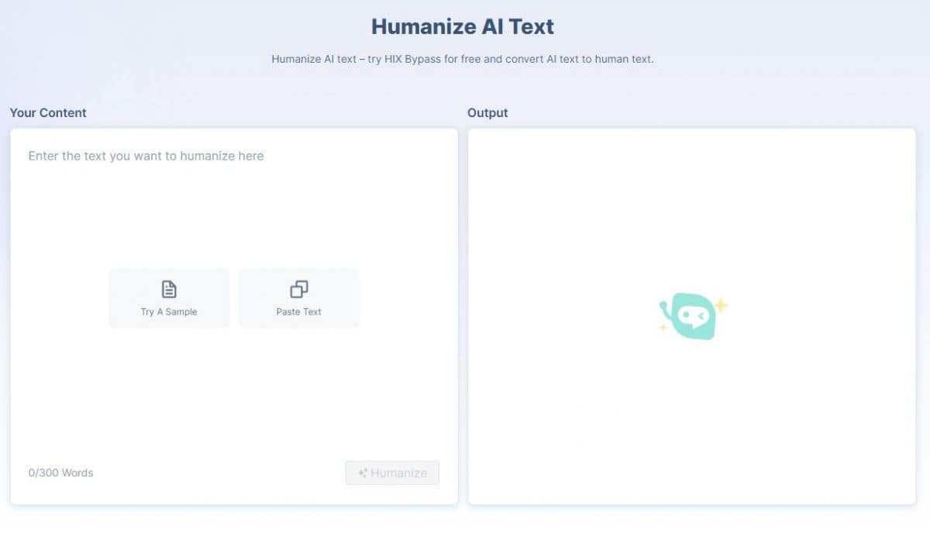Click the Paste Text button
This screenshot has width=930, height=543.
pyautogui.click(x=298, y=297)
